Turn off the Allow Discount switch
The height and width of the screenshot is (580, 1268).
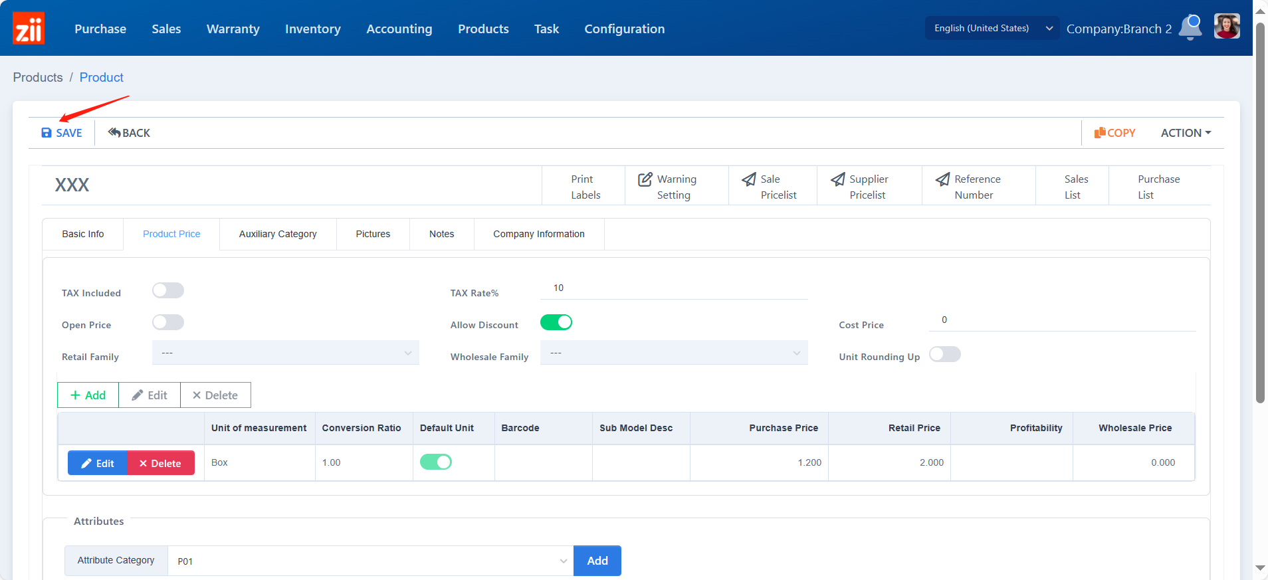coord(556,322)
